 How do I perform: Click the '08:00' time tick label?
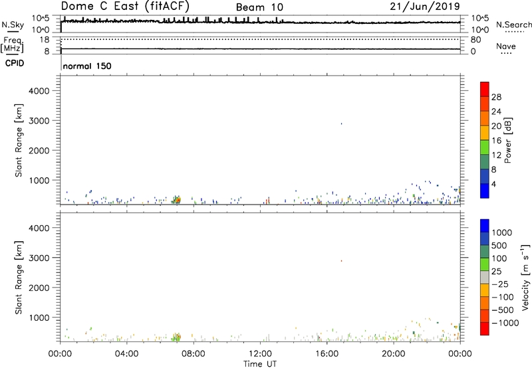193,354
